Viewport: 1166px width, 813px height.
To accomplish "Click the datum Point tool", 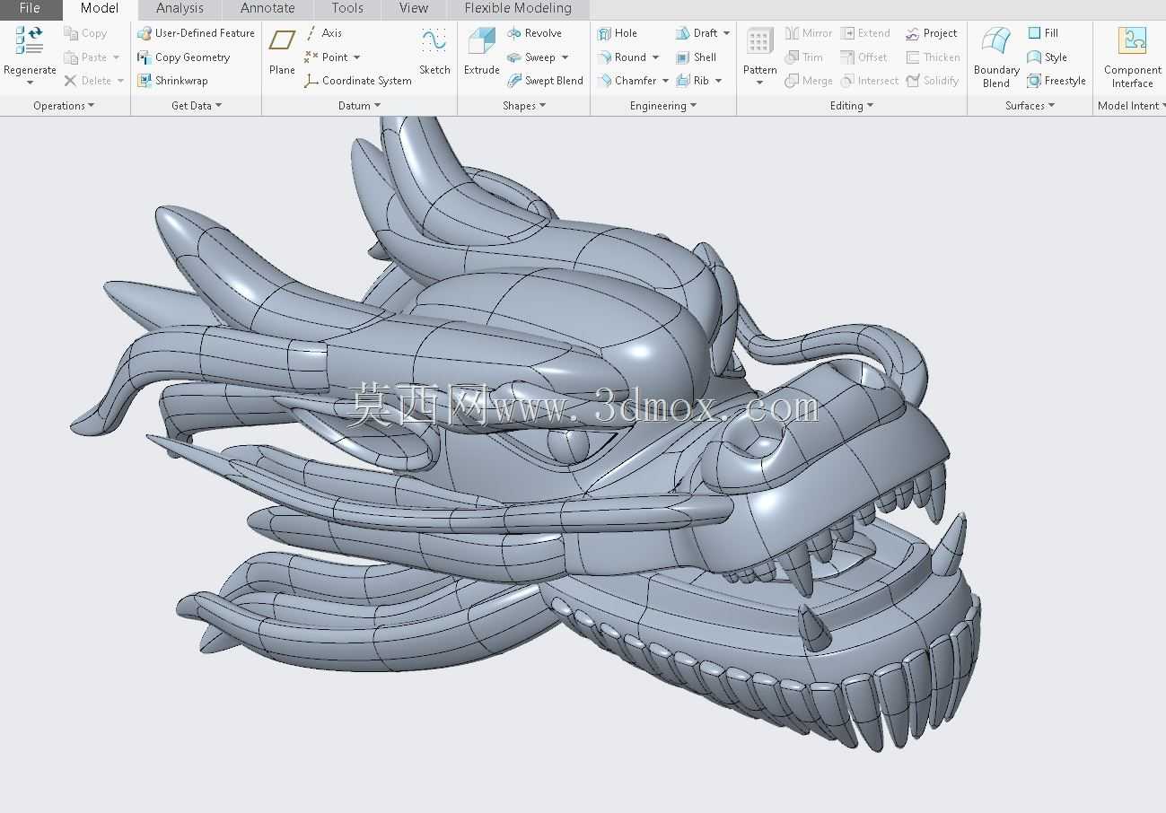I will 326,57.
